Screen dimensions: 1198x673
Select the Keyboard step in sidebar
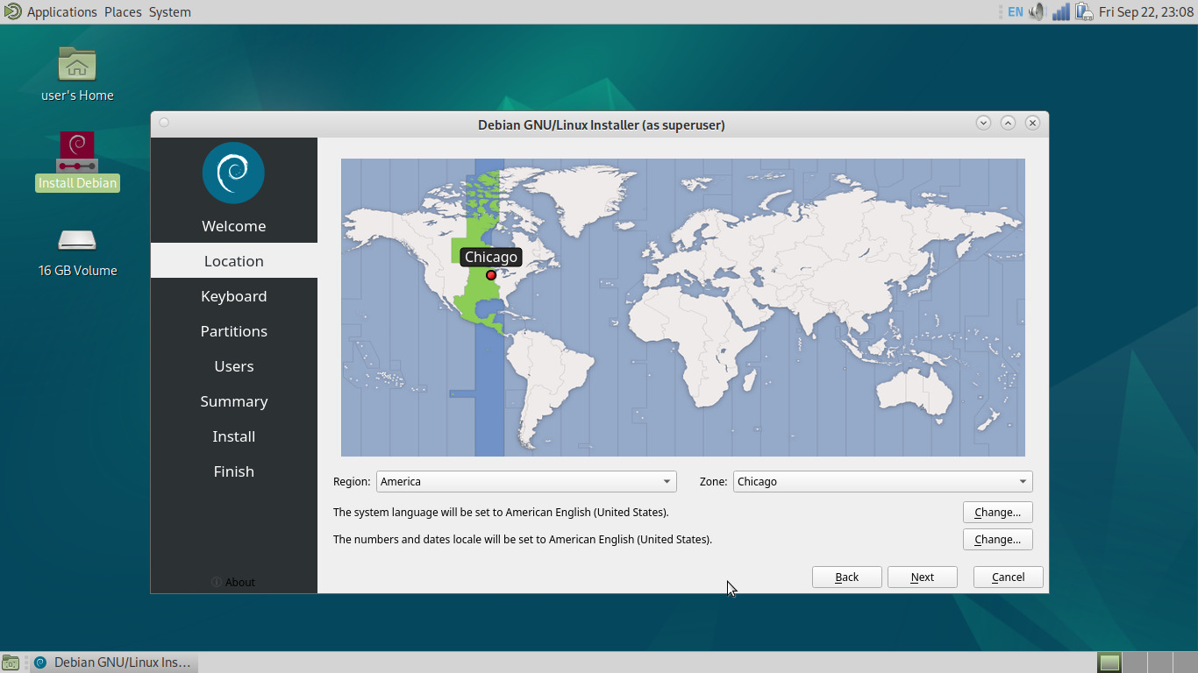pos(234,296)
